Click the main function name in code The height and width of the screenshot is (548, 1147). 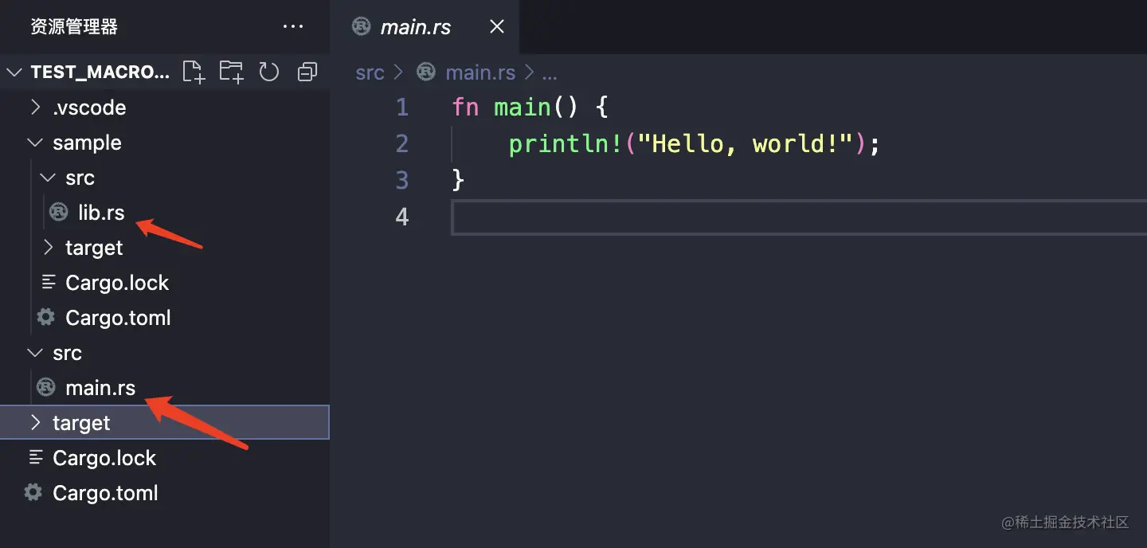(x=523, y=107)
